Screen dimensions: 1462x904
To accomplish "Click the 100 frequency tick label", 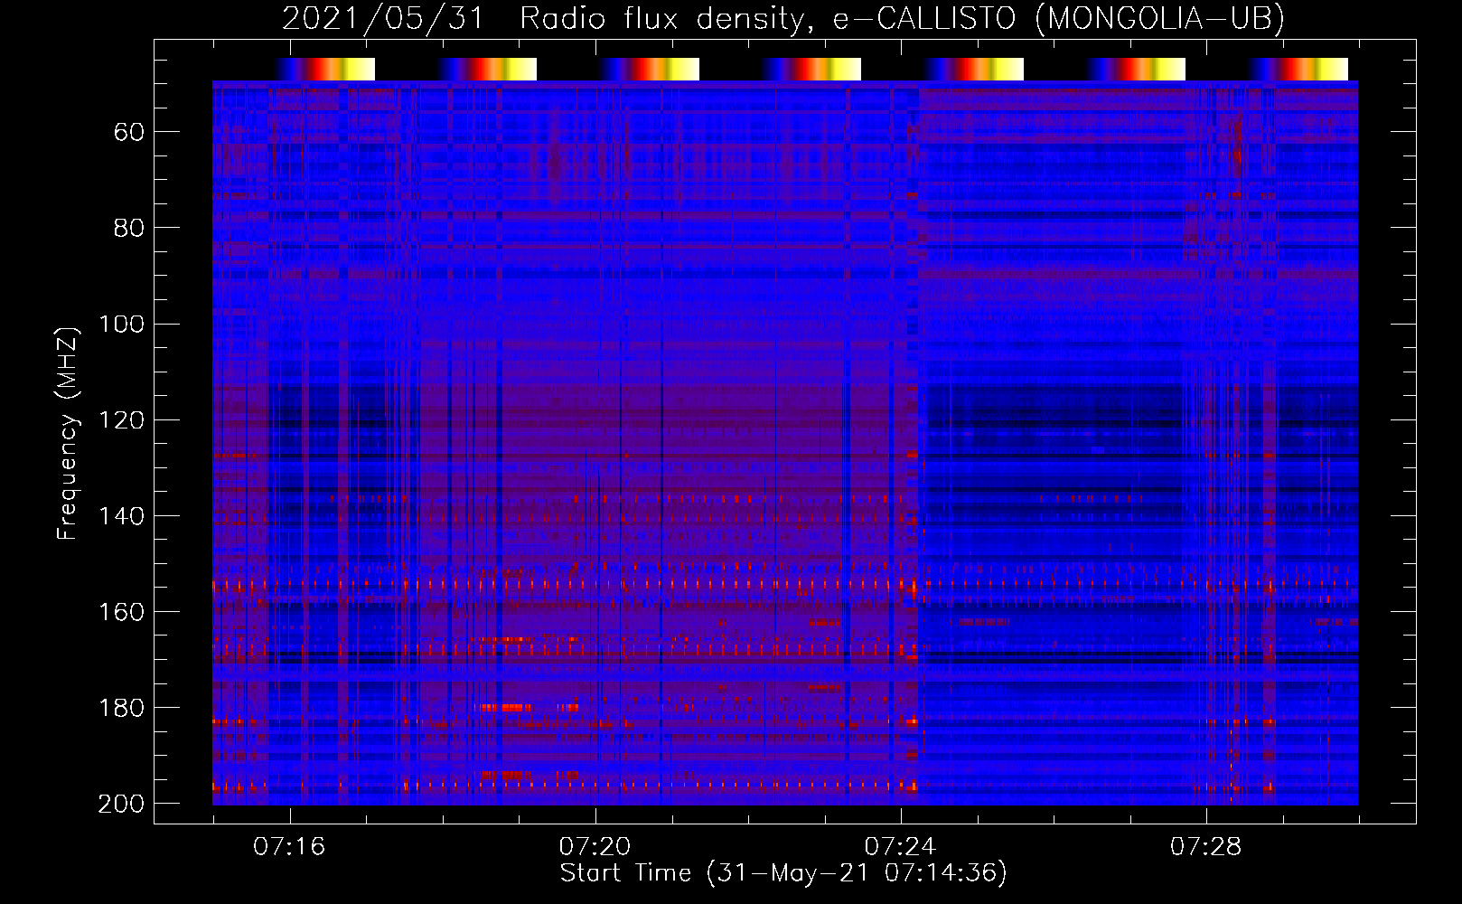I will (122, 325).
